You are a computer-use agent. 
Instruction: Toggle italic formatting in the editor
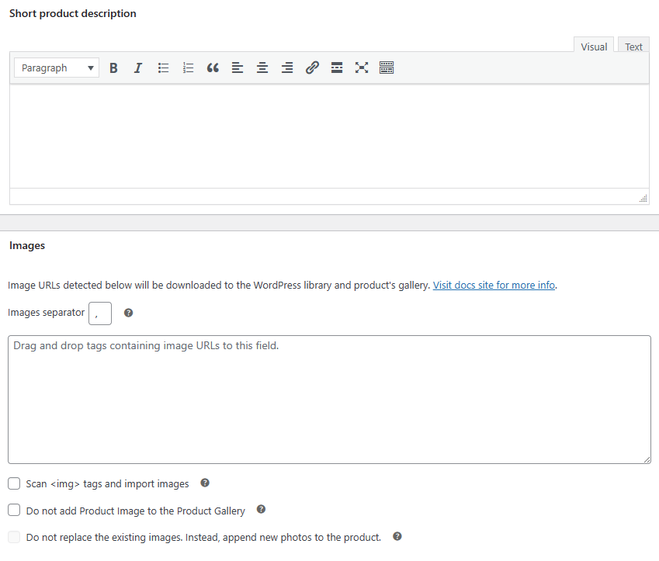[138, 68]
